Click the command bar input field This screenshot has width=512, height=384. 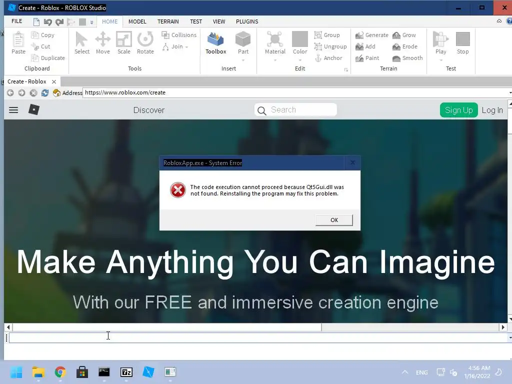click(x=257, y=337)
